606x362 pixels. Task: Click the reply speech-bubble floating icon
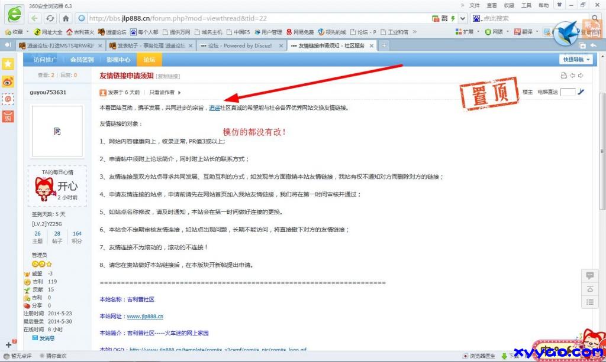(x=589, y=276)
